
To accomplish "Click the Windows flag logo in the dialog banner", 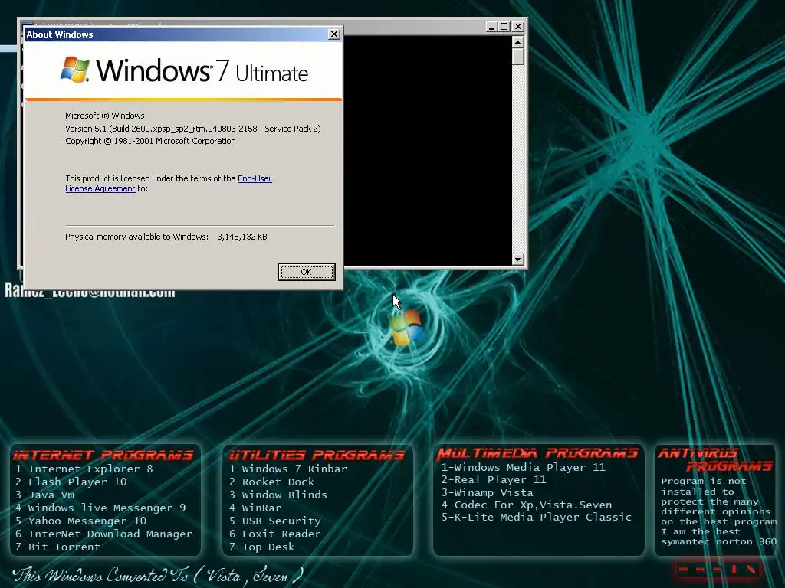I will 74,70.
